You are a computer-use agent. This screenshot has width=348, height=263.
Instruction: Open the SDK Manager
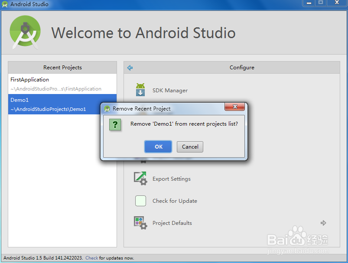169,91
